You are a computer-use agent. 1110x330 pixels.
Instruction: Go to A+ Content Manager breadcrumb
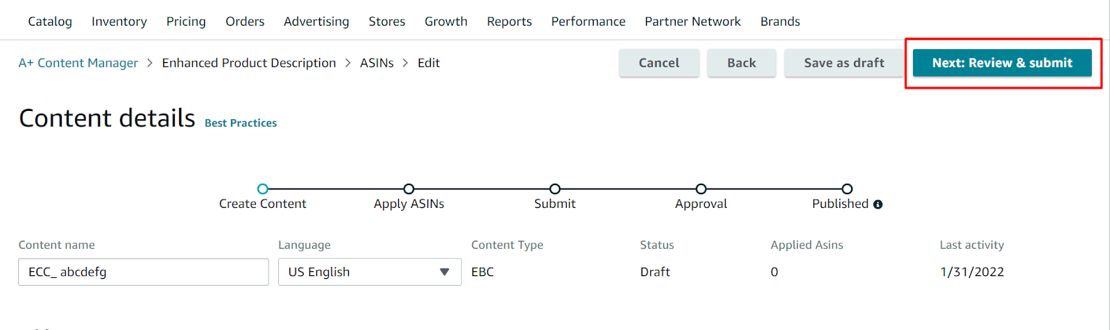pos(78,63)
